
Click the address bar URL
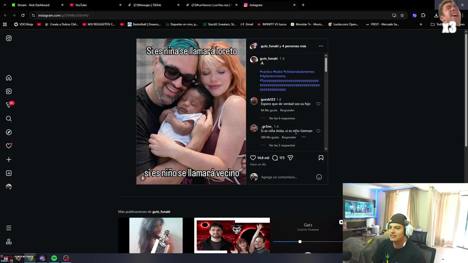point(63,15)
